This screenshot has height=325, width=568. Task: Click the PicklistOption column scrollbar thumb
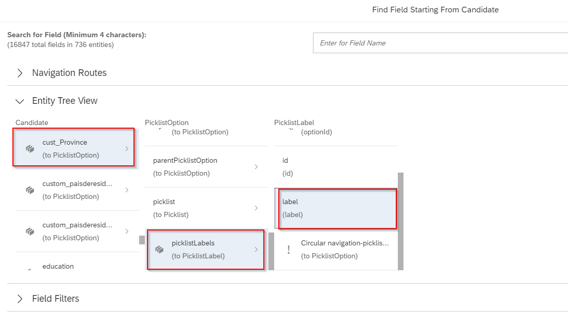click(271, 251)
